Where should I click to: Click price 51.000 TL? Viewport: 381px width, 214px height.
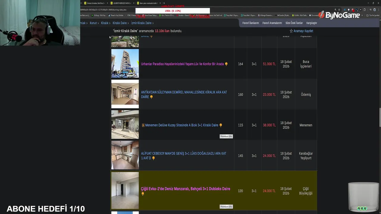[269, 64]
